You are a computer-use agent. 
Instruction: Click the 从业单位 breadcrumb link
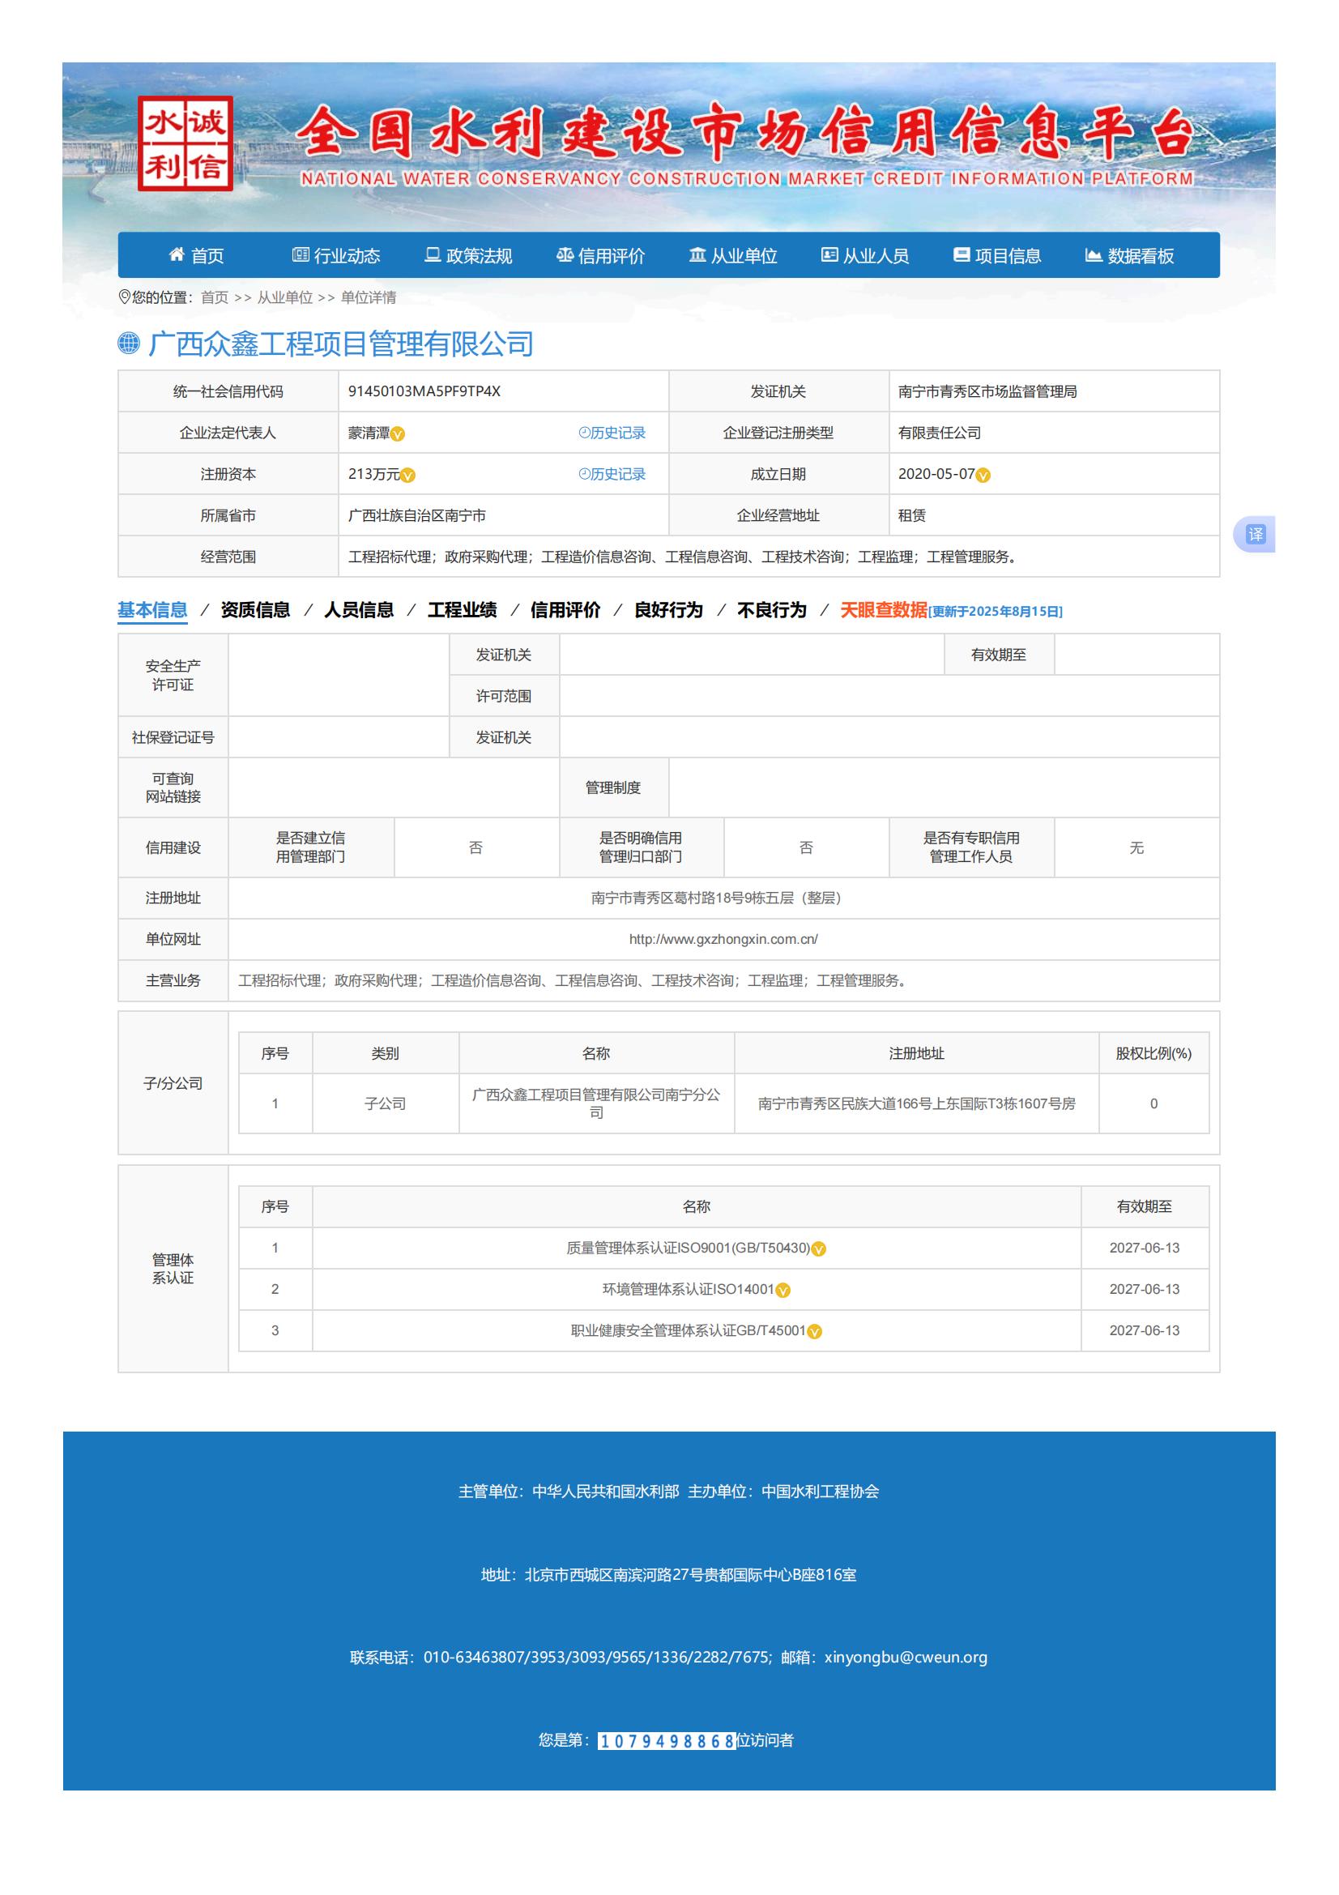click(x=284, y=298)
